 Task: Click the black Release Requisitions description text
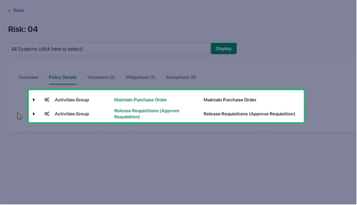(249, 114)
